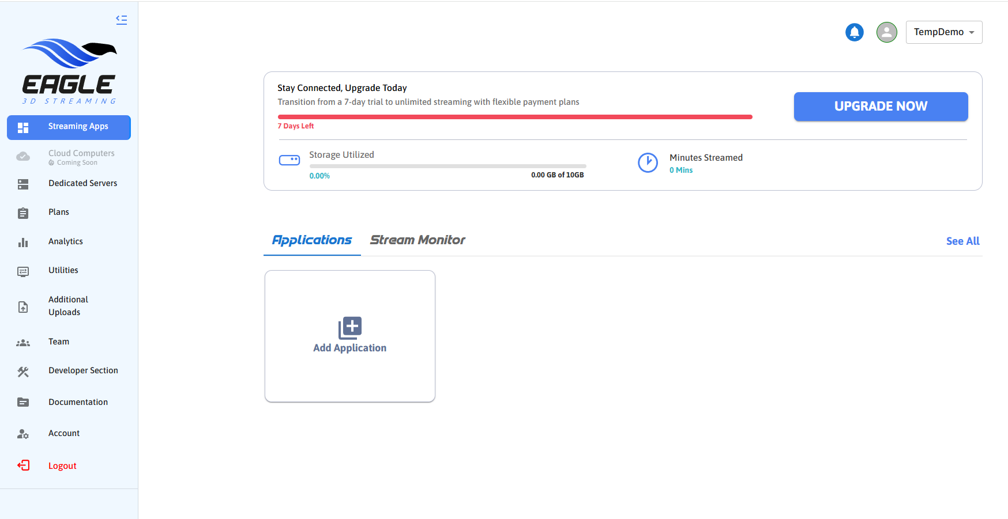Click the red Logout link
This screenshot has height=519, width=1008.
[62, 466]
